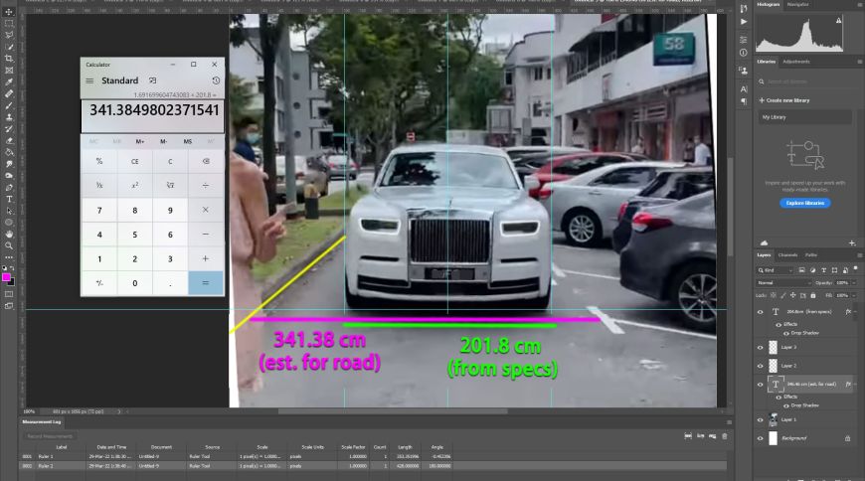The height and width of the screenshot is (481, 865).
Task: Select the Crop tool
Action: click(x=9, y=59)
